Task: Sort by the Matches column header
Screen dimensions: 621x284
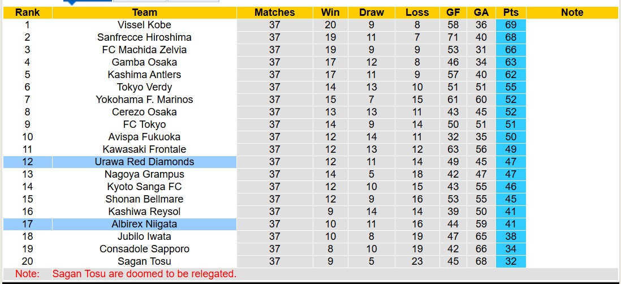Action: pos(274,12)
